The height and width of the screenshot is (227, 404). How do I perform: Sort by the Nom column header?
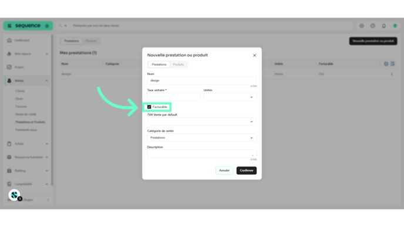pyautogui.click(x=65, y=64)
